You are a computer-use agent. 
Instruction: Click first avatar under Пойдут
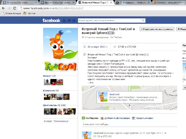coord(47,82)
